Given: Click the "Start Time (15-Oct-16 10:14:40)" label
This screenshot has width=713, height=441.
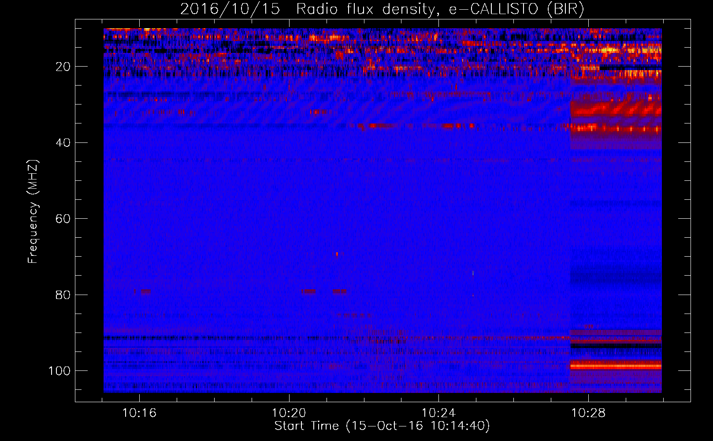Looking at the screenshot, I should [382, 426].
